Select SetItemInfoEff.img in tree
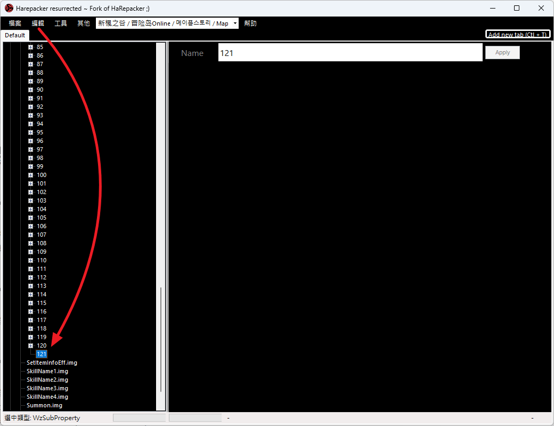This screenshot has width=554, height=426. [x=52, y=363]
